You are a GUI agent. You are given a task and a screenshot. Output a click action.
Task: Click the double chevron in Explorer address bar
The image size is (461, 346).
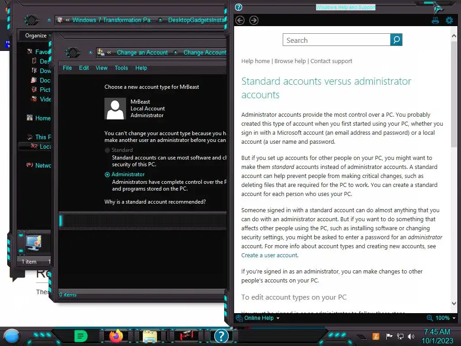(68, 20)
